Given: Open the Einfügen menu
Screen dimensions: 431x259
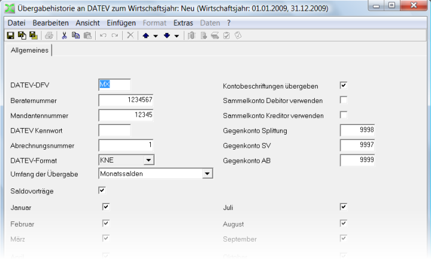Looking at the screenshot, I should pos(121,23).
